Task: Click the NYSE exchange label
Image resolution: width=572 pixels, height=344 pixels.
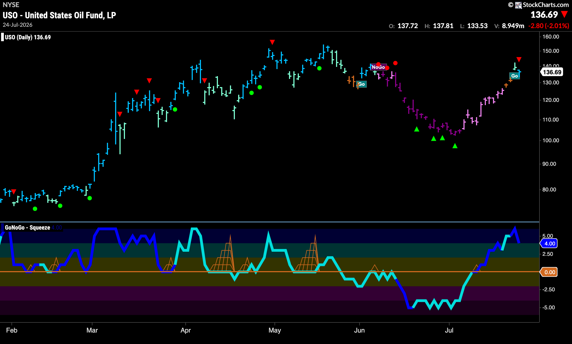Action: [11, 5]
